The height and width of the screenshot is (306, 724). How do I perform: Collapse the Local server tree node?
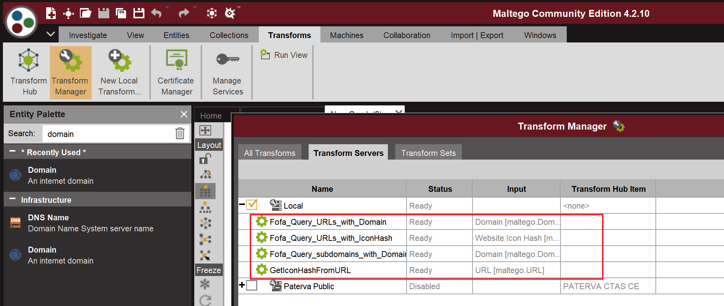(x=242, y=205)
